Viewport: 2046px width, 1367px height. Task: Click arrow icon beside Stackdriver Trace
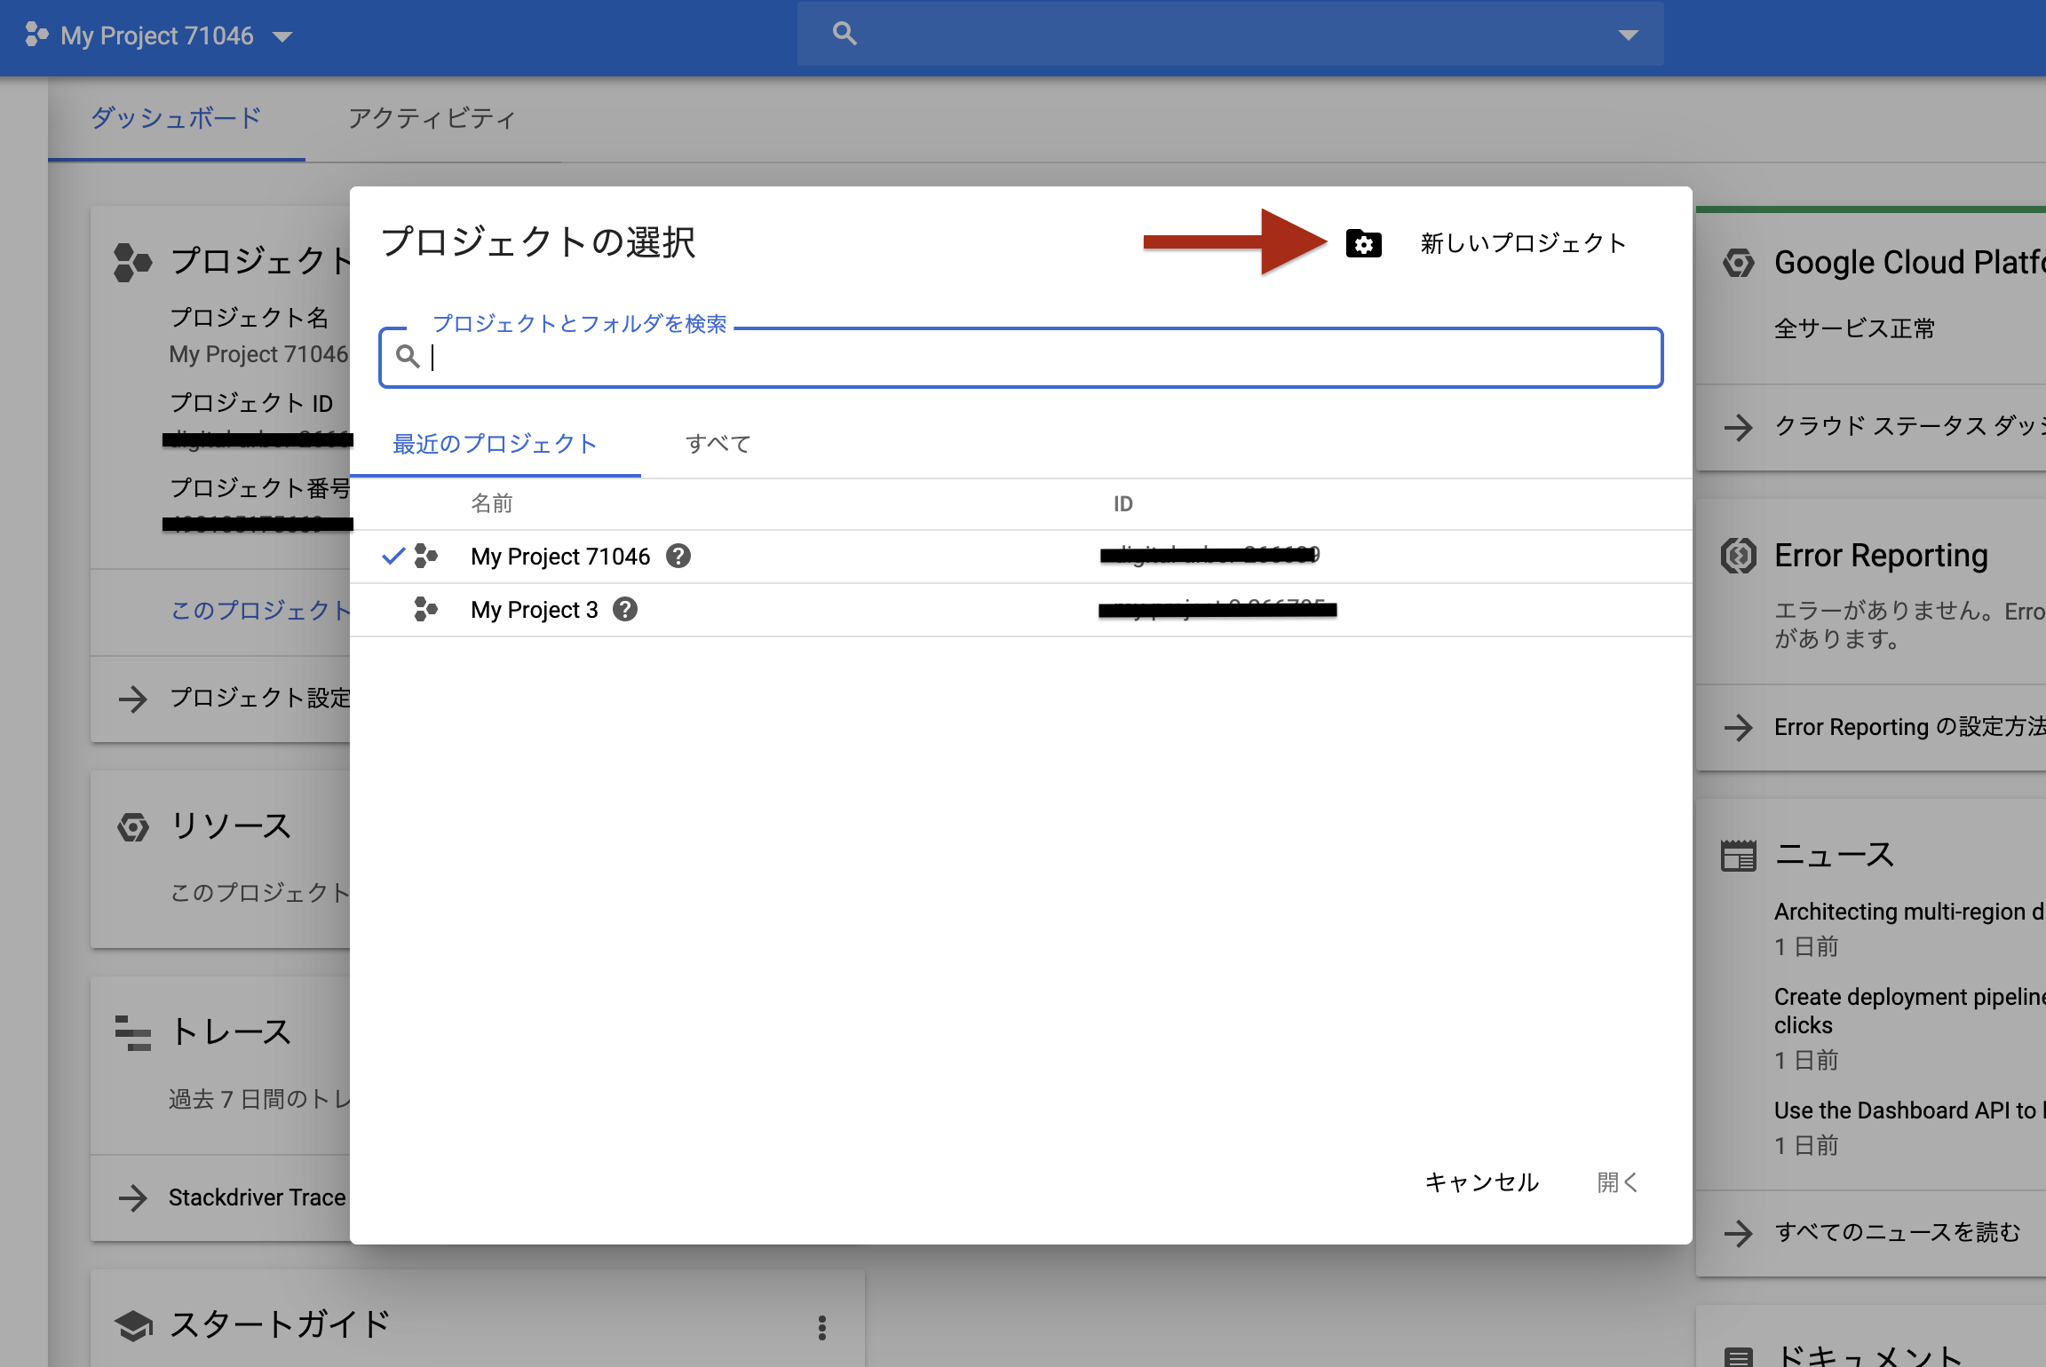[132, 1198]
